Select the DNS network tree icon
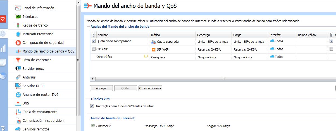Viewport: 336px width, 131px height. tap(18, 103)
